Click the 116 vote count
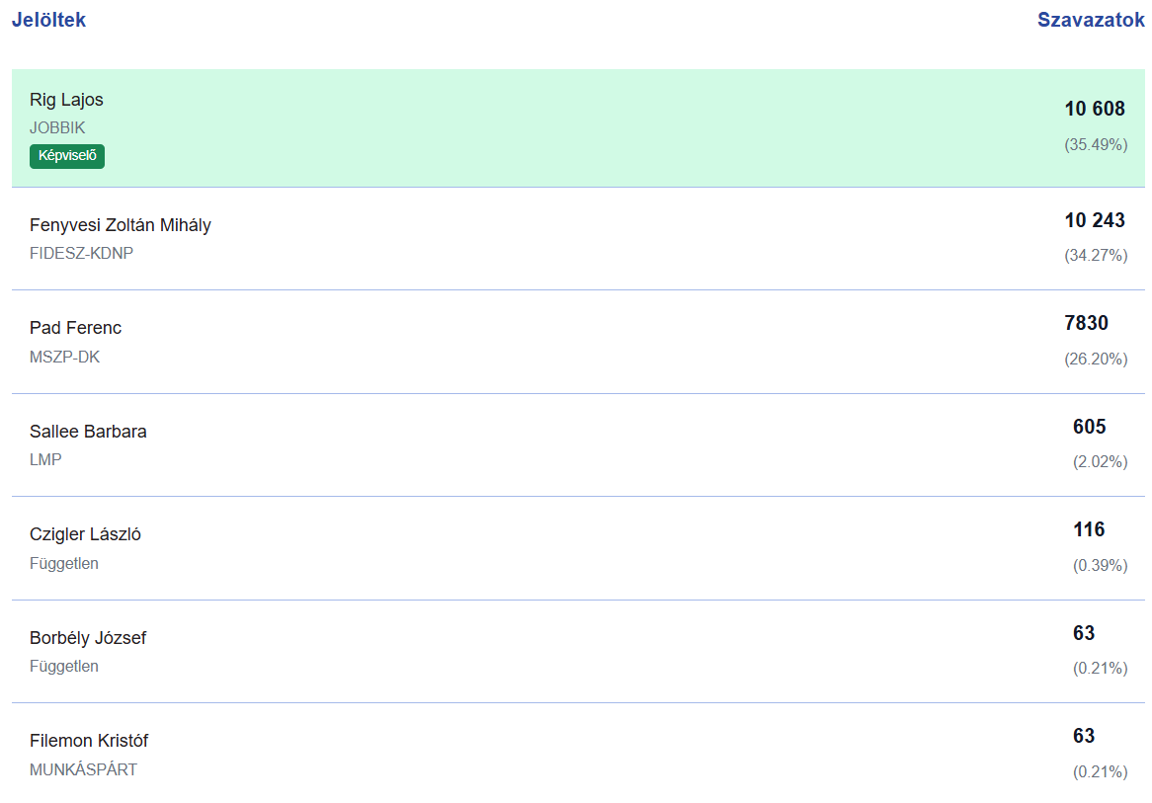 tap(1089, 529)
